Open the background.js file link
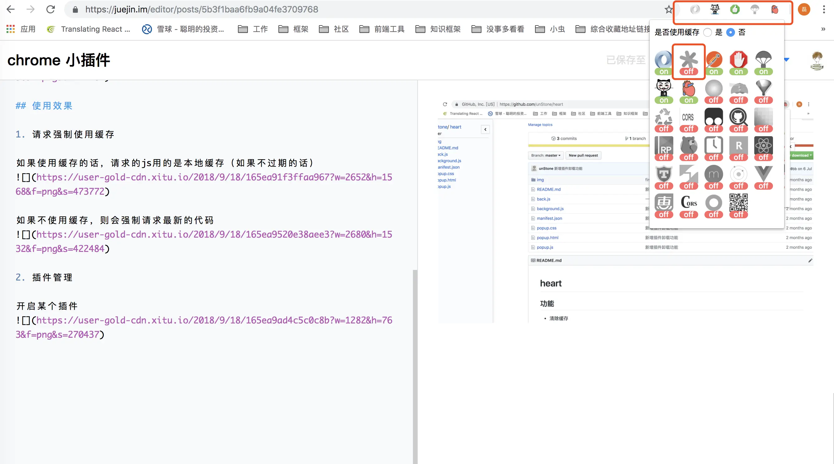This screenshot has width=834, height=464. click(x=550, y=209)
